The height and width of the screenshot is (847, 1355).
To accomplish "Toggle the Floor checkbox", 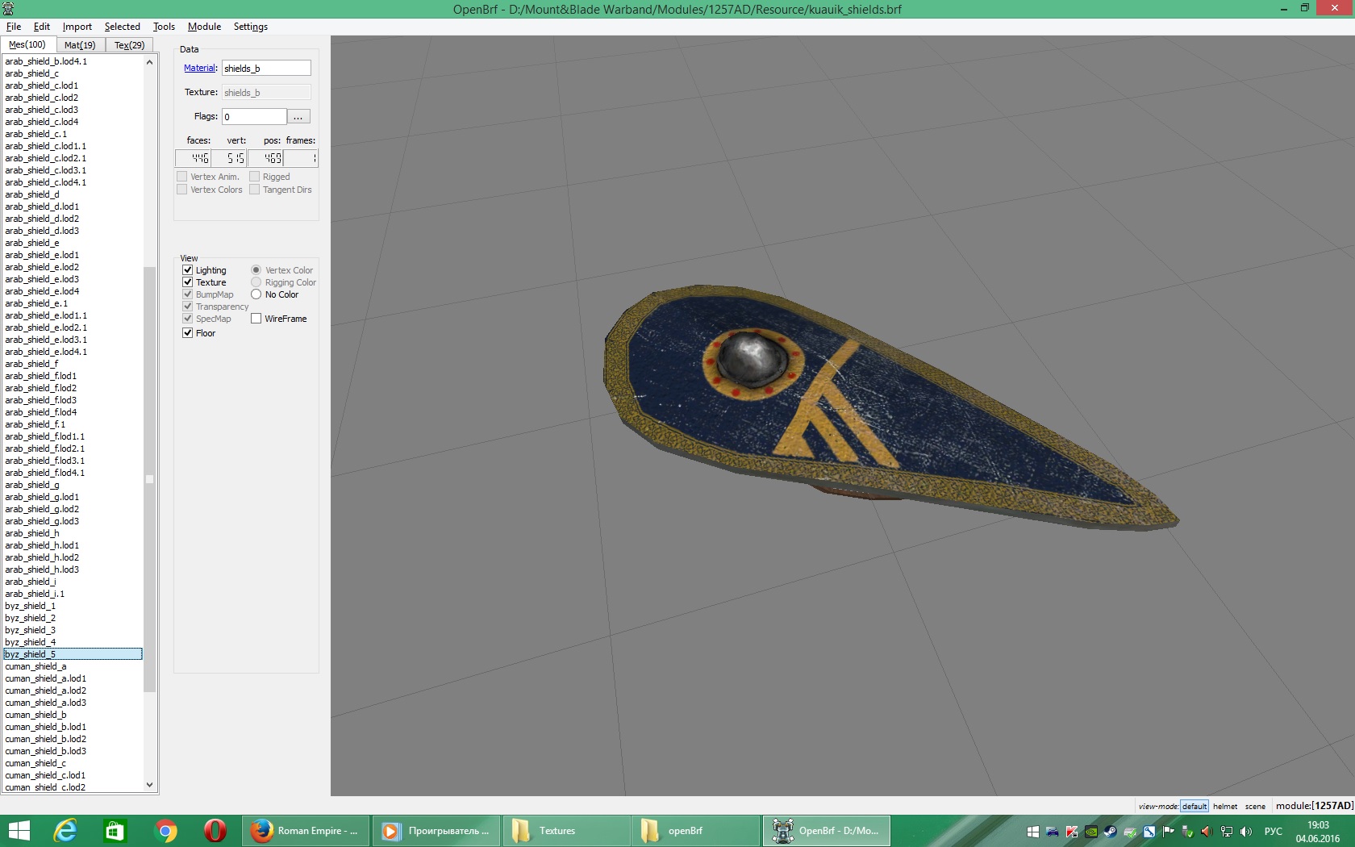I will pos(188,333).
